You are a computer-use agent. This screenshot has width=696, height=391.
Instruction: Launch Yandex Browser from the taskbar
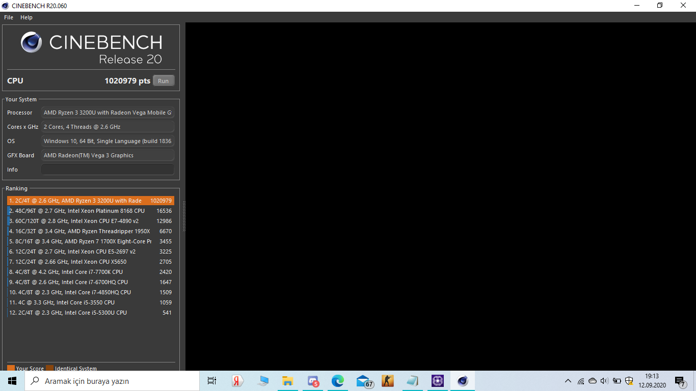tap(237, 381)
